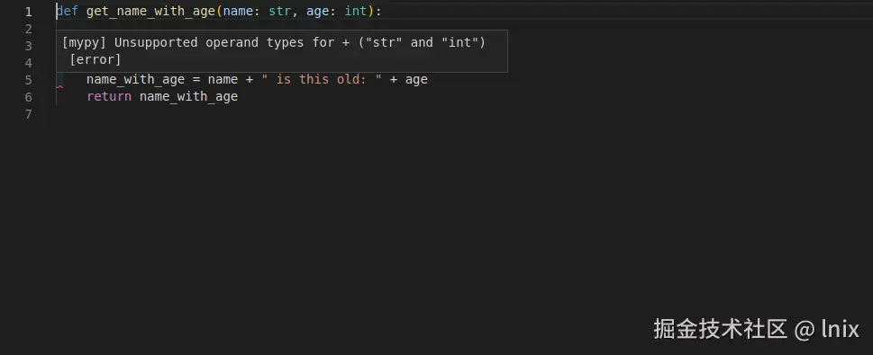Select line number 5 in the gutter
Screen dimensions: 873x355
[x=29, y=80]
